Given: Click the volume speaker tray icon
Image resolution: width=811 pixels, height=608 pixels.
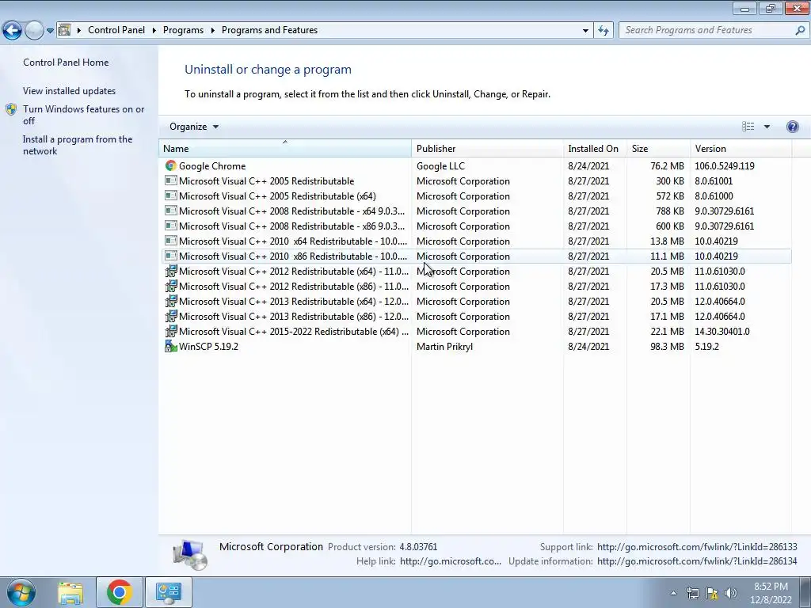Looking at the screenshot, I should pos(730,593).
